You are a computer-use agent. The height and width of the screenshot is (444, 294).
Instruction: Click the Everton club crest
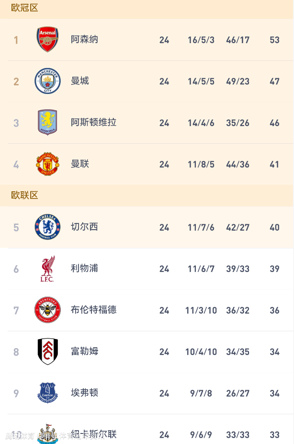[x=47, y=393]
